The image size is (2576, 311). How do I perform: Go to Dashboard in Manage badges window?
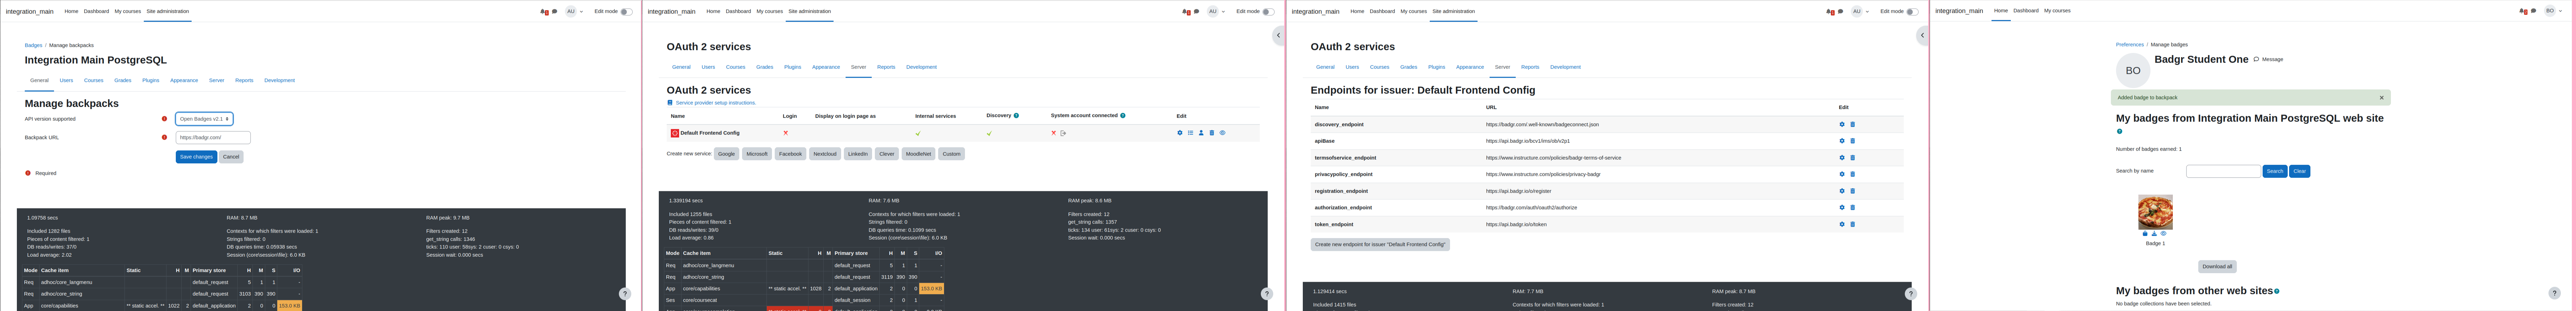2026,11
